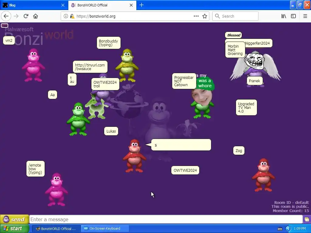Click the send button with Bonzi icon
Image resolution: width=311 pixels, height=233 pixels.
point(15,219)
